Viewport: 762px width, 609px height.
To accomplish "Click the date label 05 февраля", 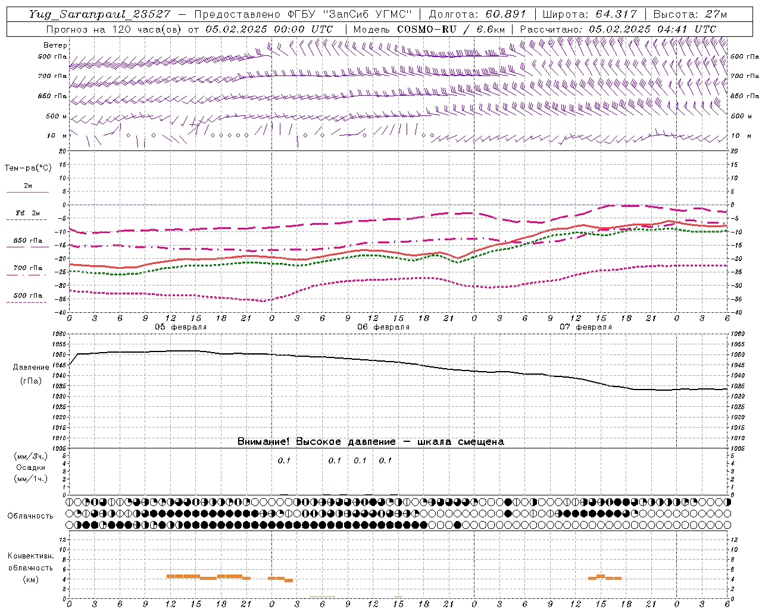I will pyautogui.click(x=181, y=327).
